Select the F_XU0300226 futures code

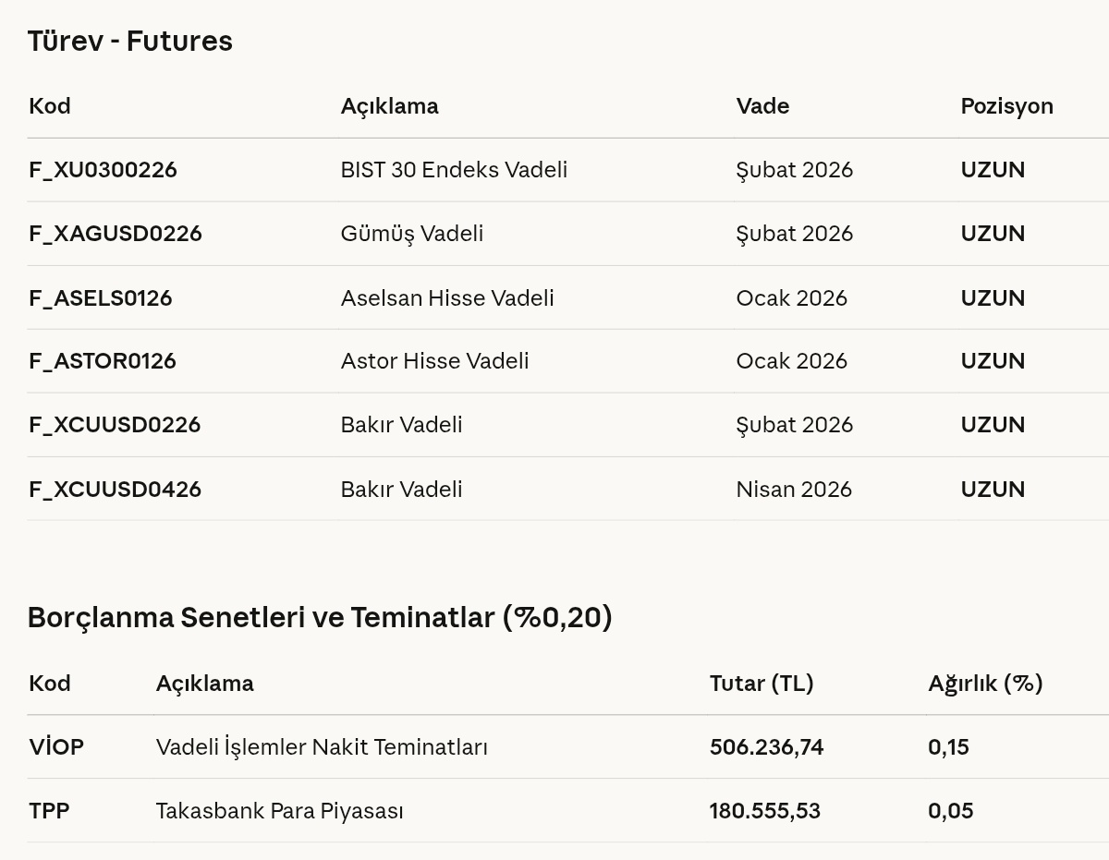click(103, 170)
